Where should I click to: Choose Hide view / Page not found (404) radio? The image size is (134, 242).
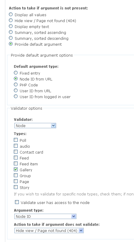tap(11, 20)
